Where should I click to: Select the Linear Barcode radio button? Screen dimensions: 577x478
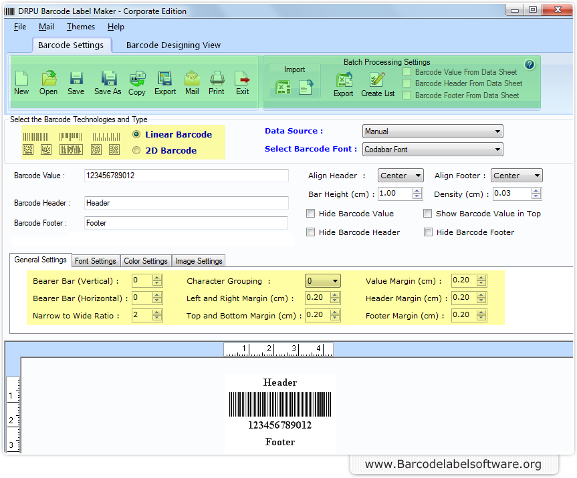[x=136, y=134]
